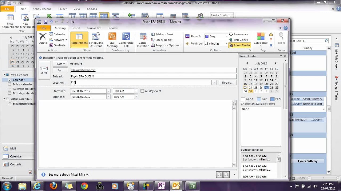Check the Australia Holidays calendar box
The width and height of the screenshot is (341, 191).
click(10, 89)
